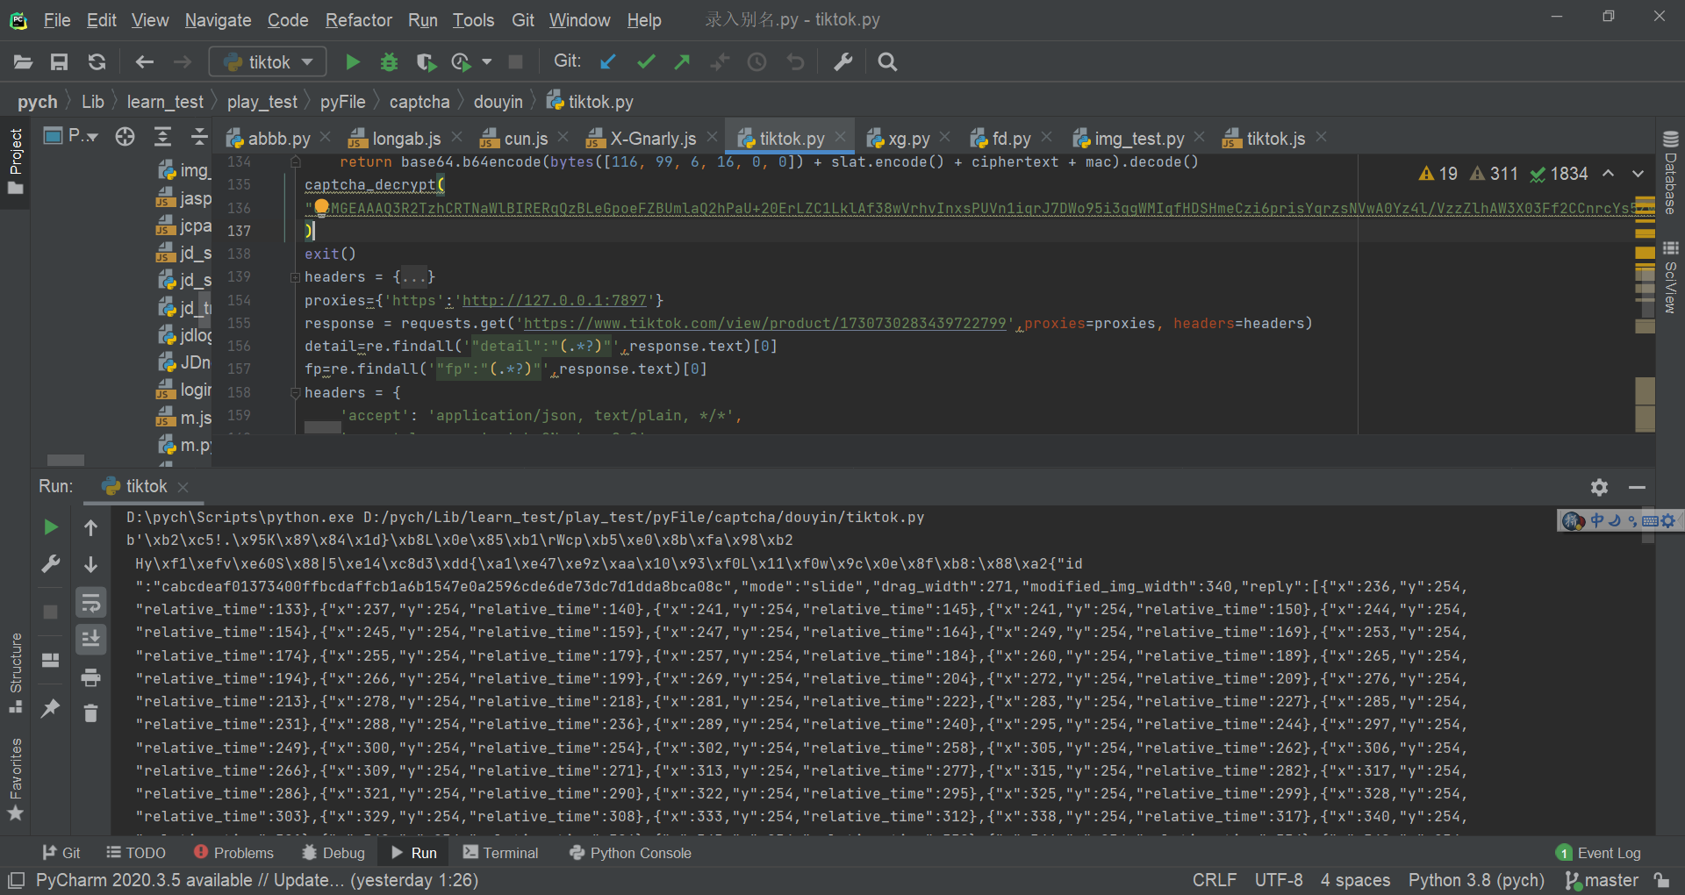Navigate forward with the right arrow
The height and width of the screenshot is (895, 1685).
(182, 61)
